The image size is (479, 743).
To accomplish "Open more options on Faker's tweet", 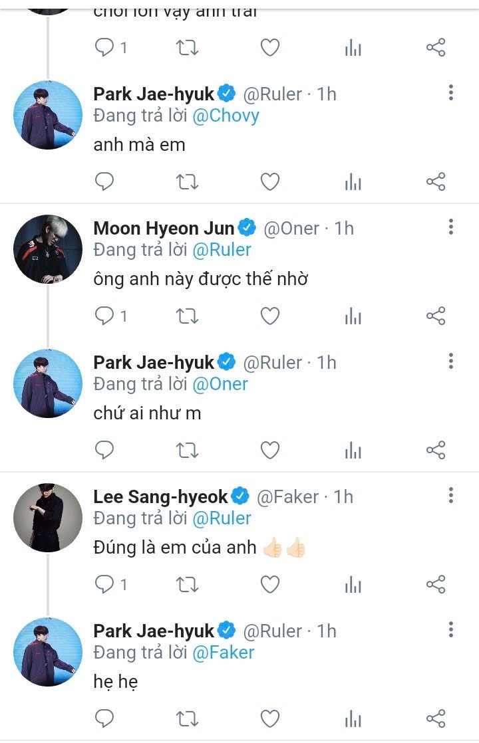I will pos(451,496).
